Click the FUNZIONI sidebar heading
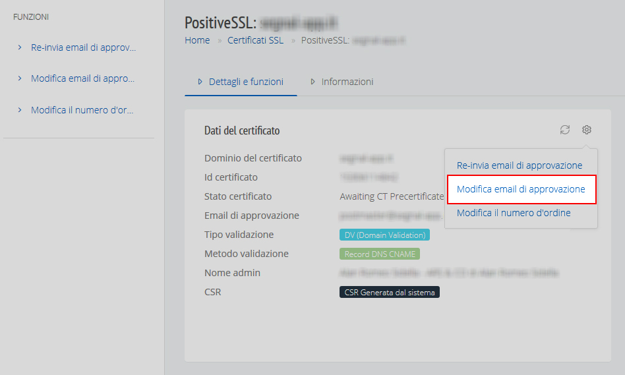 [31, 17]
